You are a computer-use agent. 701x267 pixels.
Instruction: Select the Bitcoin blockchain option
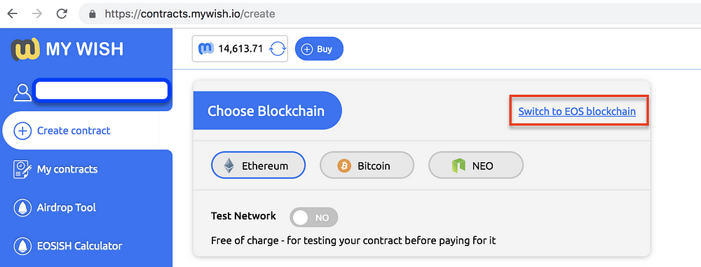click(367, 166)
